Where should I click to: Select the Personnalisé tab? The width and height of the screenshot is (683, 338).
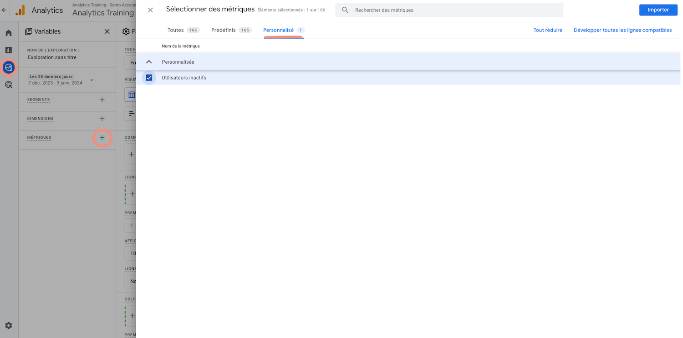[284, 30]
